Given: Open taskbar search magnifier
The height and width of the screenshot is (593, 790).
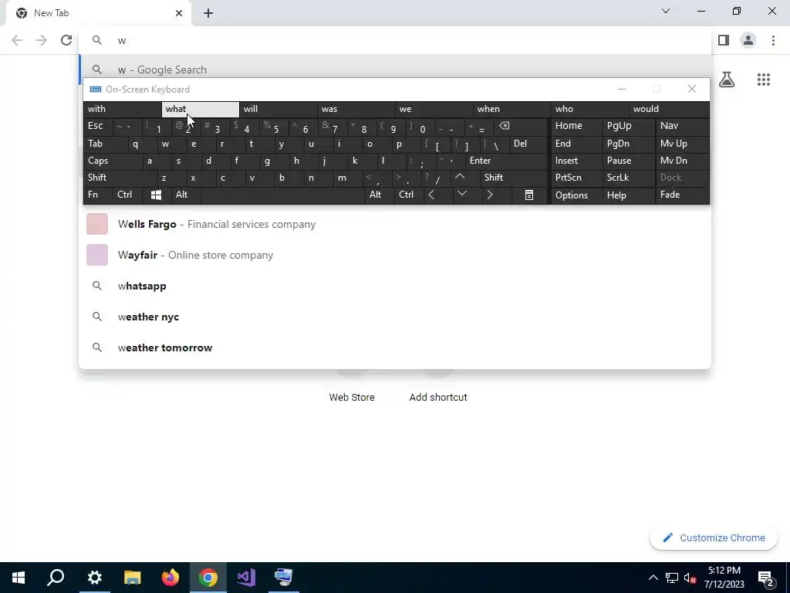Looking at the screenshot, I should 56,578.
